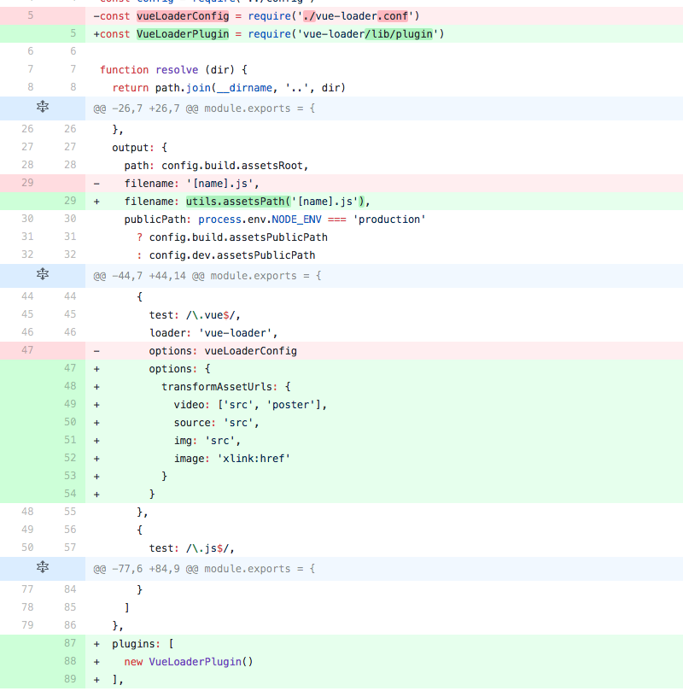The width and height of the screenshot is (683, 691).
Task: Click new line number 88
Action: pyautogui.click(x=70, y=661)
